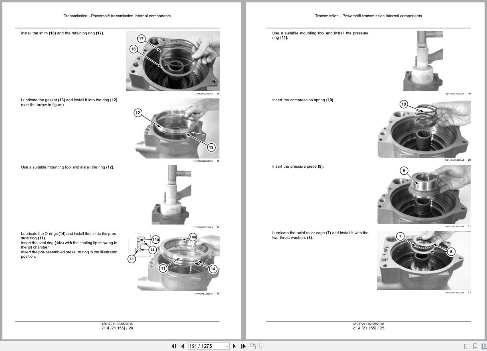Click text 'Insert the seal ring (14a)'
487x351 pixels.
[42, 243]
